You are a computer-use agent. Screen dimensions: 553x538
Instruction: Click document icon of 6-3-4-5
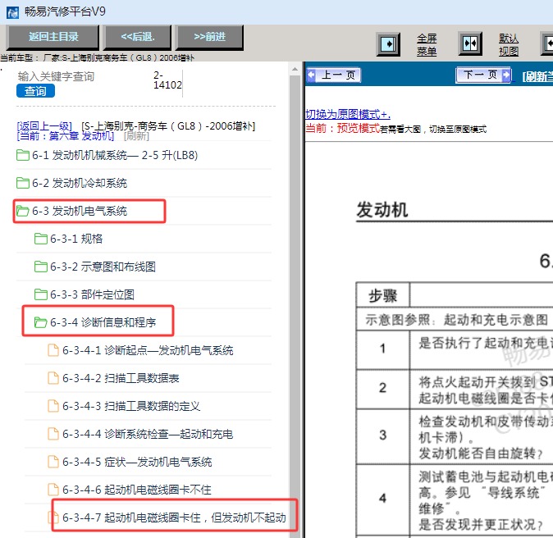[53, 462]
